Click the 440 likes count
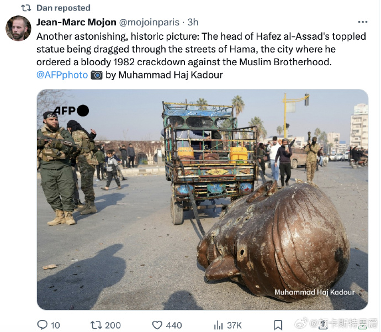This screenshot has width=381, height=332. pyautogui.click(x=174, y=325)
